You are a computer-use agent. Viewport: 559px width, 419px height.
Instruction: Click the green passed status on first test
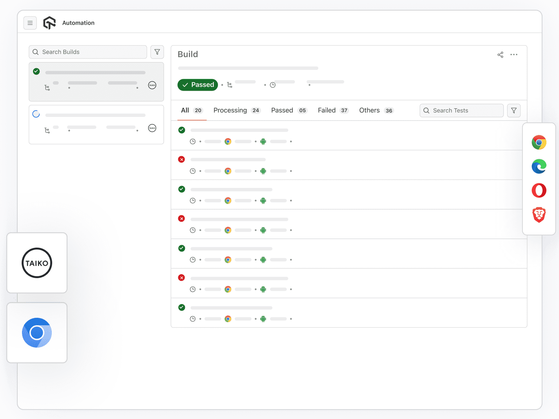tap(181, 130)
